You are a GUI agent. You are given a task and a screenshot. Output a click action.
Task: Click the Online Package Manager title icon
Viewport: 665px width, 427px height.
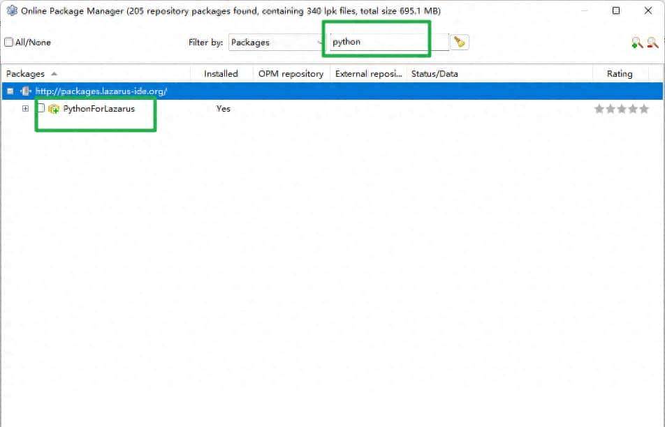point(11,10)
